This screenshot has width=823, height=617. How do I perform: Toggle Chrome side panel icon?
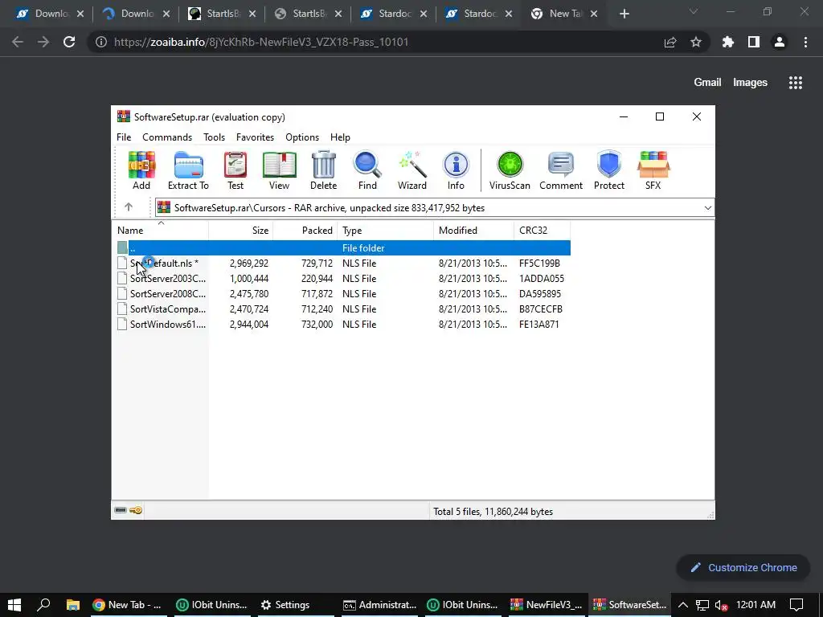point(754,42)
